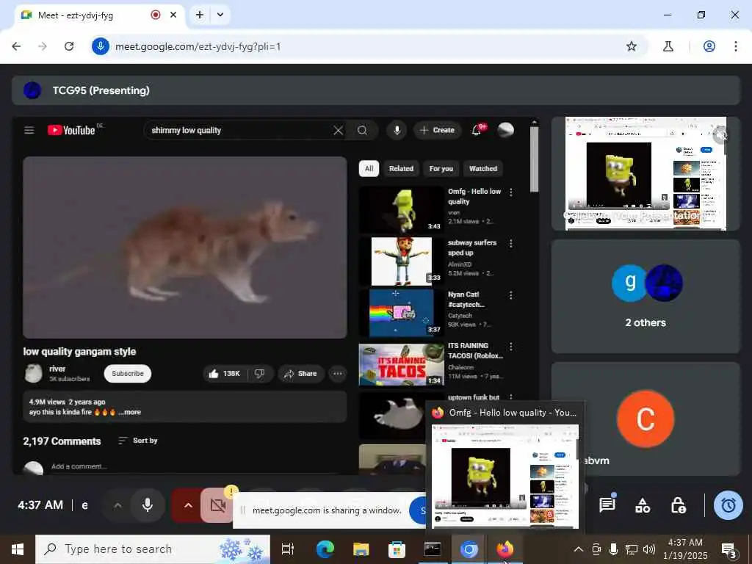Open the YouTube hamburger guide menu
The height and width of the screenshot is (564, 752).
29,130
